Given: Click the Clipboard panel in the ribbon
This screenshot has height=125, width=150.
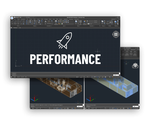Looking at the screenshot, I should pyautogui.click(x=116, y=26).
